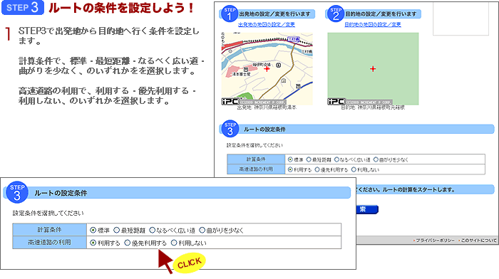Click the departure map thumbnail
The height and width of the screenshot is (279, 499).
[x=267, y=68]
